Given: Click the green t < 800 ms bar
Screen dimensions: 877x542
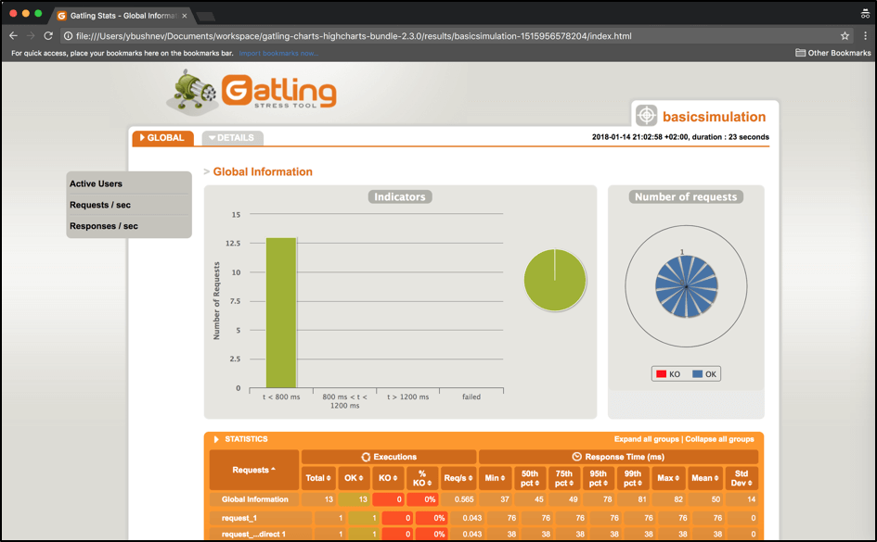Looking at the screenshot, I should pyautogui.click(x=281, y=312).
